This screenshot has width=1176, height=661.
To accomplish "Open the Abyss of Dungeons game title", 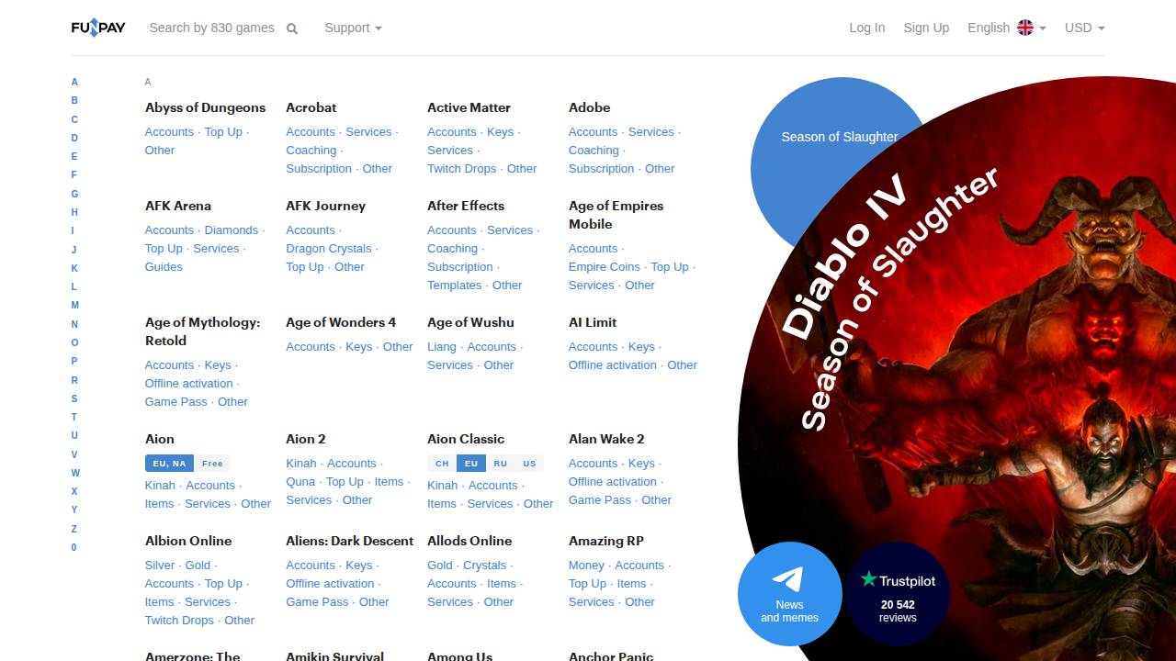I will (205, 107).
